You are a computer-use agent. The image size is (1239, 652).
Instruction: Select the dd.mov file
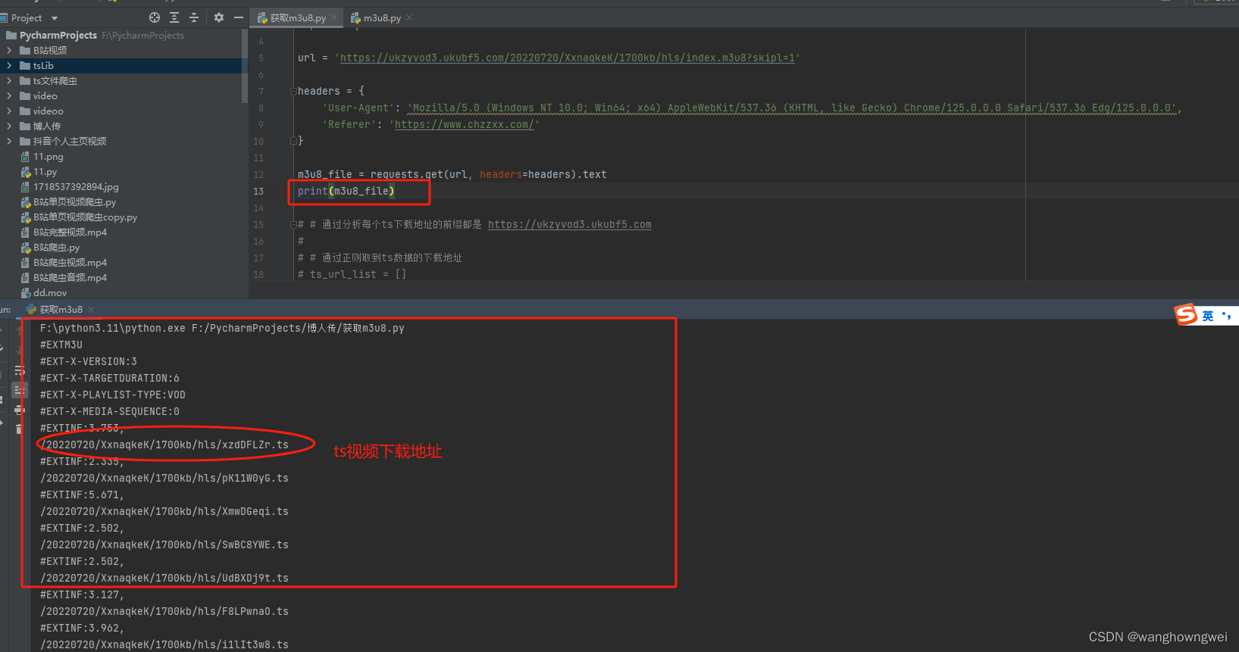click(50, 293)
